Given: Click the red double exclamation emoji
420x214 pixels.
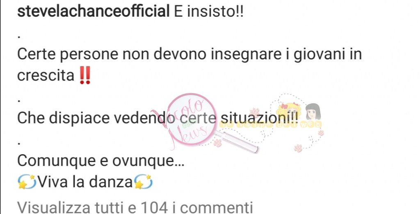Looking at the screenshot, I should coord(85,75).
